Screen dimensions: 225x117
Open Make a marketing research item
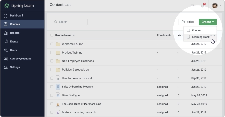(x=79, y=113)
